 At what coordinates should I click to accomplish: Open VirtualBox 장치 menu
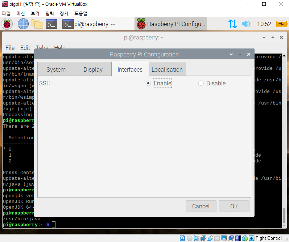pos(64,13)
